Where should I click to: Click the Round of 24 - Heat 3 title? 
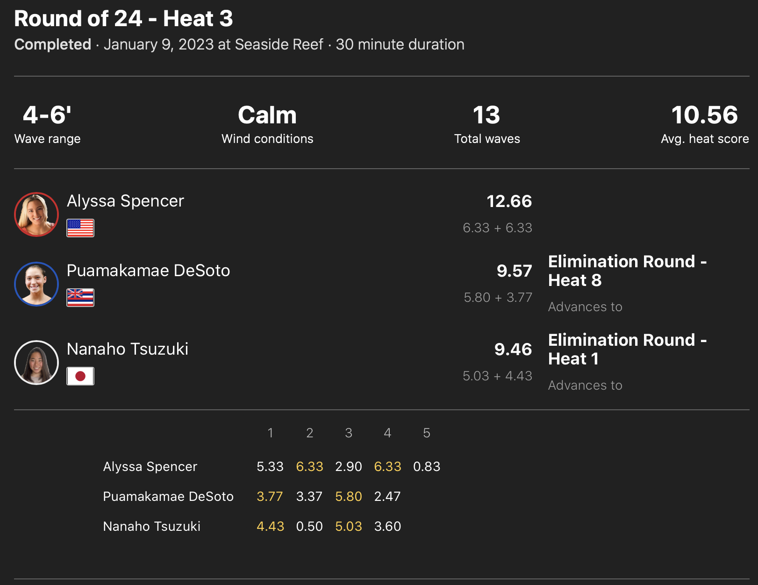coord(123,19)
